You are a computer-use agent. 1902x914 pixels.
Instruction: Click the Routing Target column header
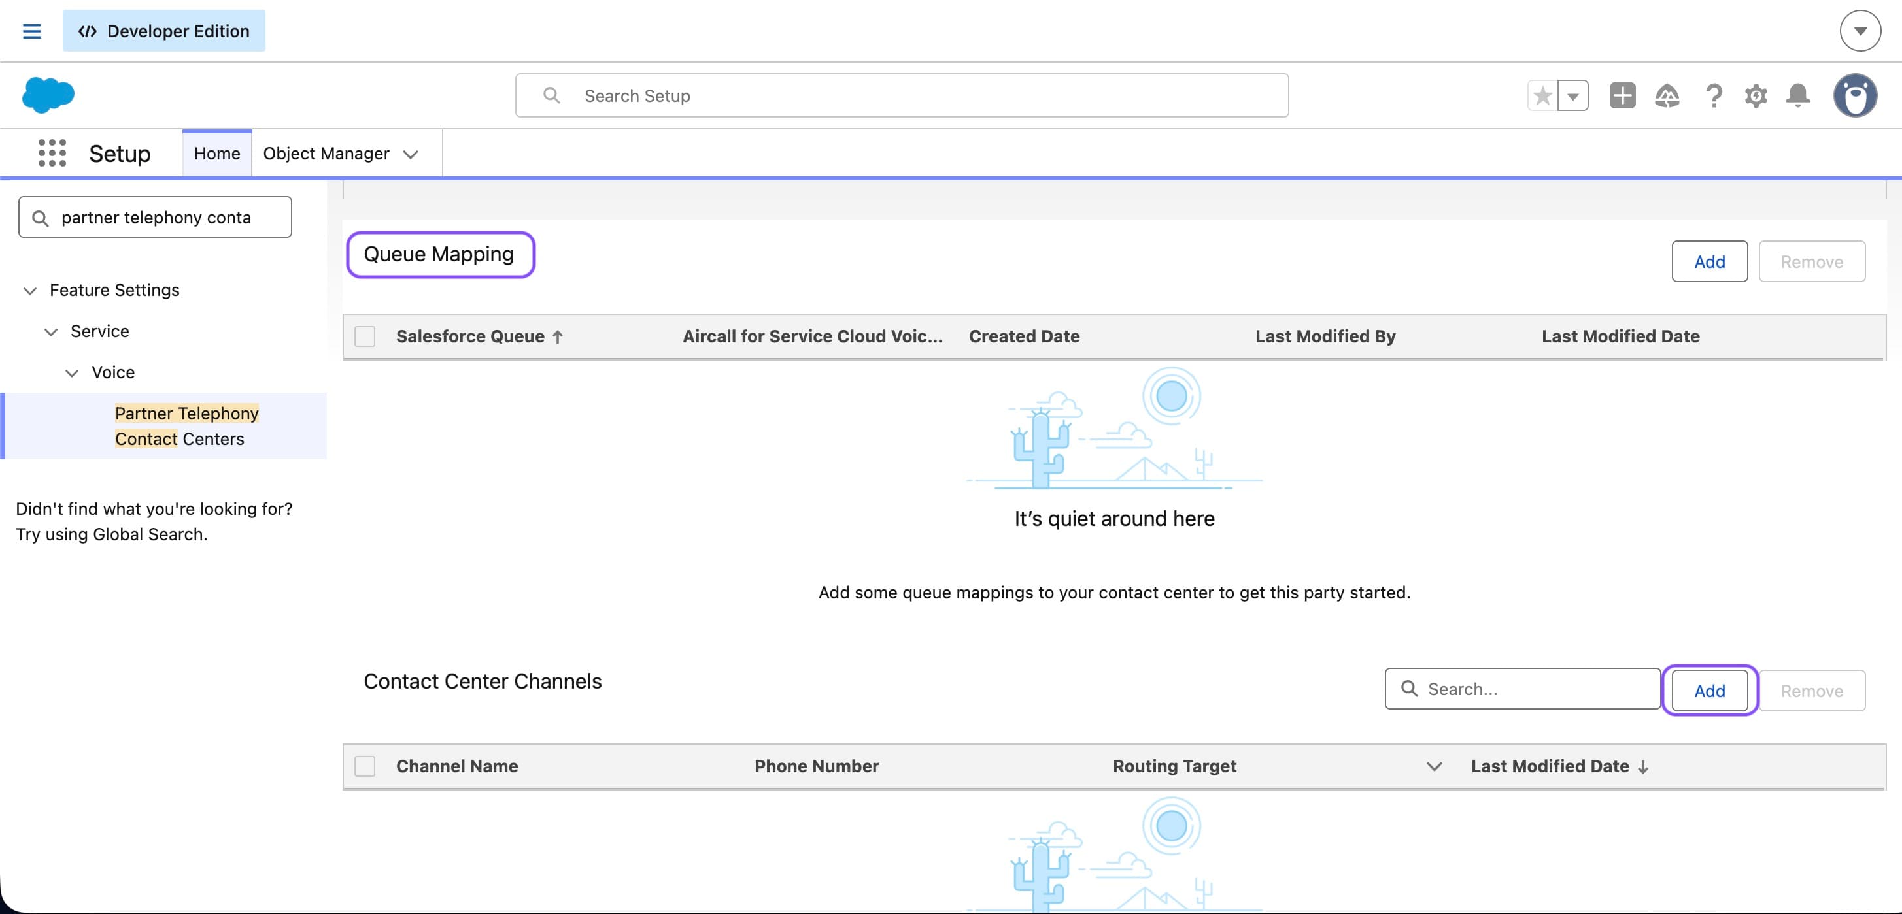[x=1174, y=766]
